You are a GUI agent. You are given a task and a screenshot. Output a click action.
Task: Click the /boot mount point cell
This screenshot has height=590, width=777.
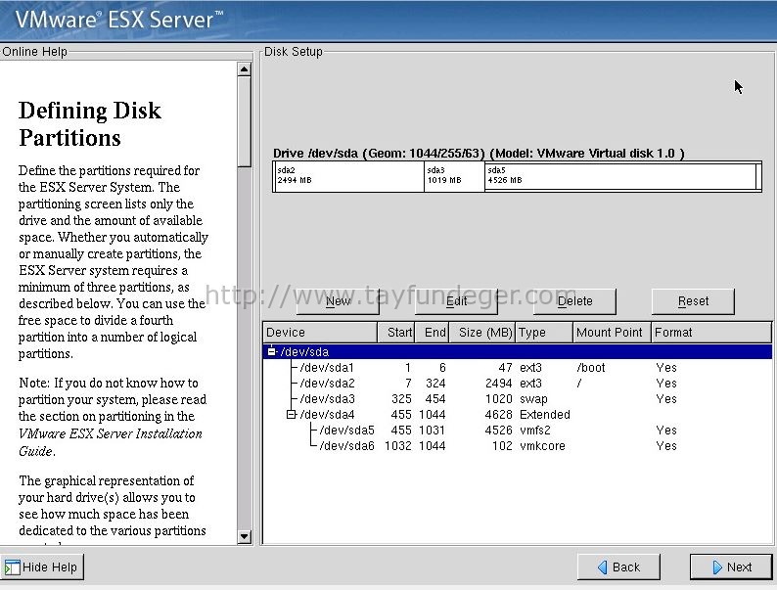click(x=591, y=368)
